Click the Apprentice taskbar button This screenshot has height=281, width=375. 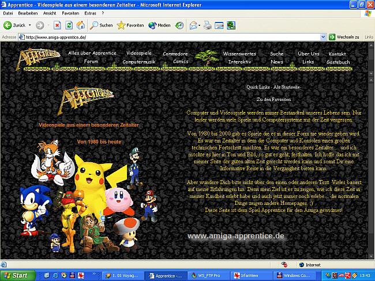[166, 275]
